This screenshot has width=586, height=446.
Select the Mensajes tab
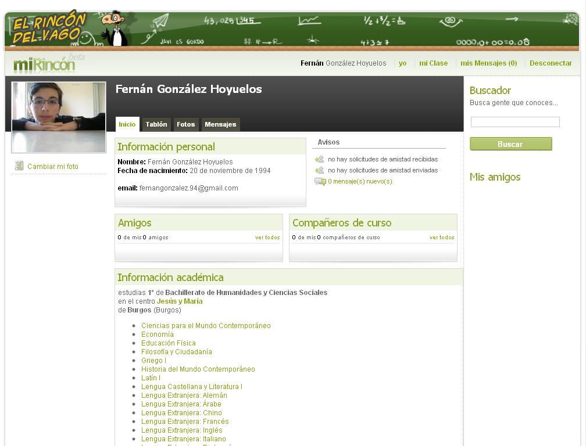click(220, 124)
